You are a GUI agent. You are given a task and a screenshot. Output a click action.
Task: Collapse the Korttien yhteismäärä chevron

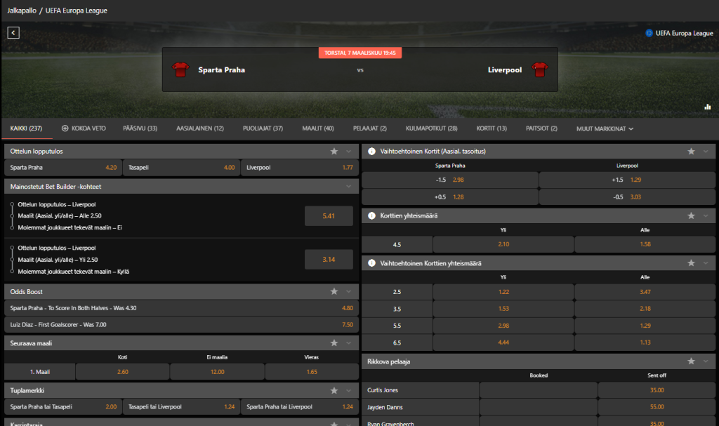pos(706,215)
